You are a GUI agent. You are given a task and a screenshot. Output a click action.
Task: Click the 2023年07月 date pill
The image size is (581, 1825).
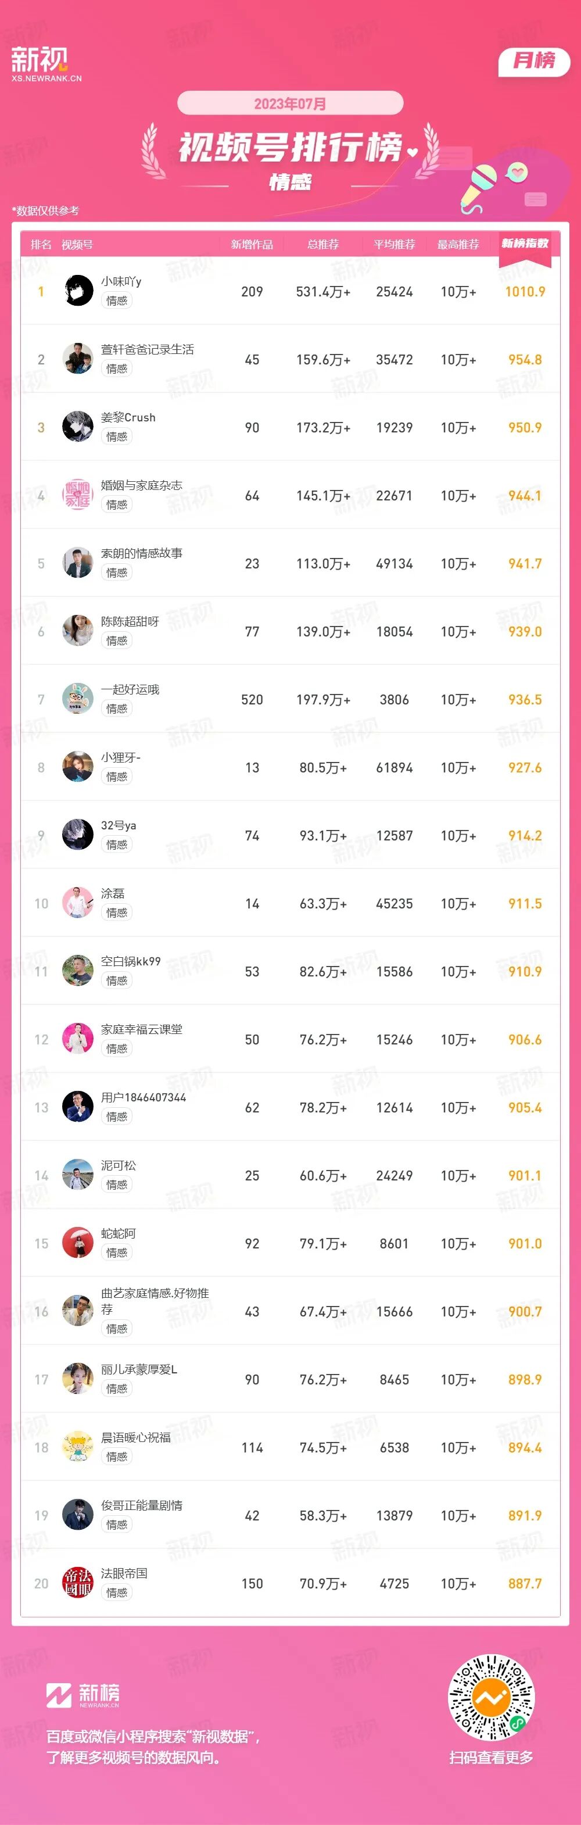coord(290,103)
